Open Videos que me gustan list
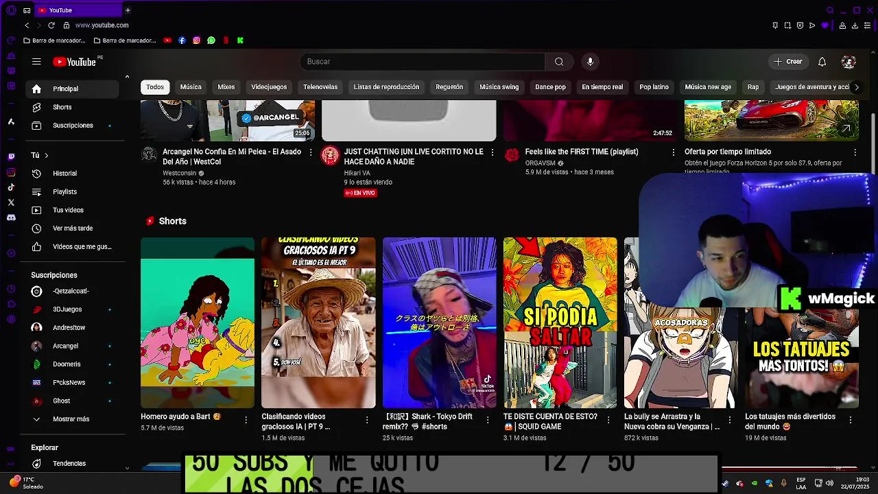Image resolution: width=878 pixels, height=494 pixels. [72, 247]
